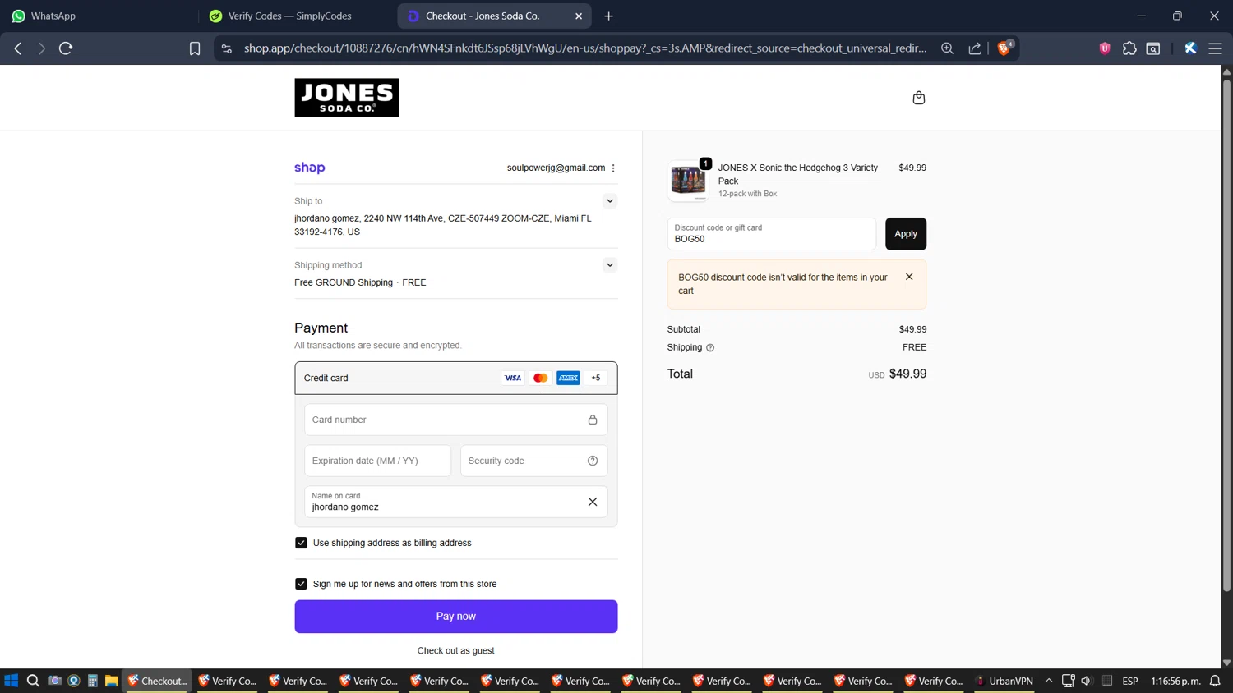Open the shopping bag cart icon
Image resolution: width=1233 pixels, height=693 pixels.
[919, 98]
